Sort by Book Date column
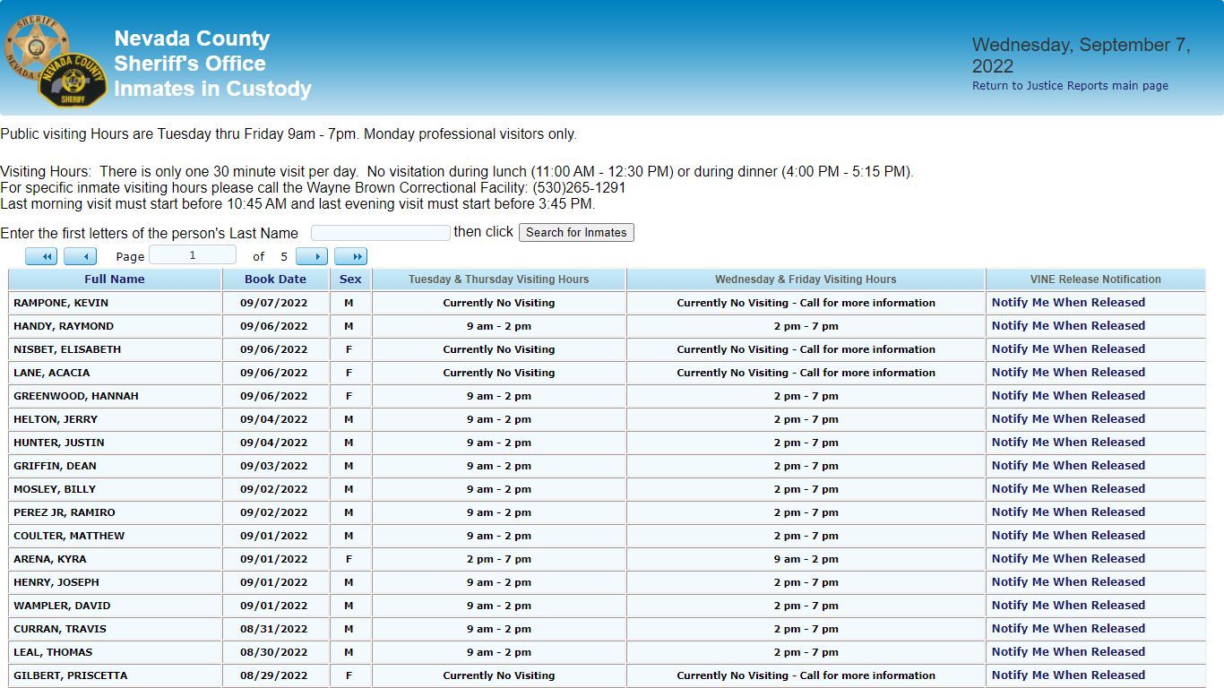The height and width of the screenshot is (688, 1224). point(275,279)
